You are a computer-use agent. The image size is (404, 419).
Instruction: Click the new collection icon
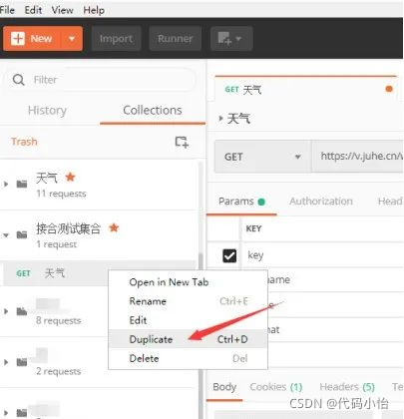(182, 142)
